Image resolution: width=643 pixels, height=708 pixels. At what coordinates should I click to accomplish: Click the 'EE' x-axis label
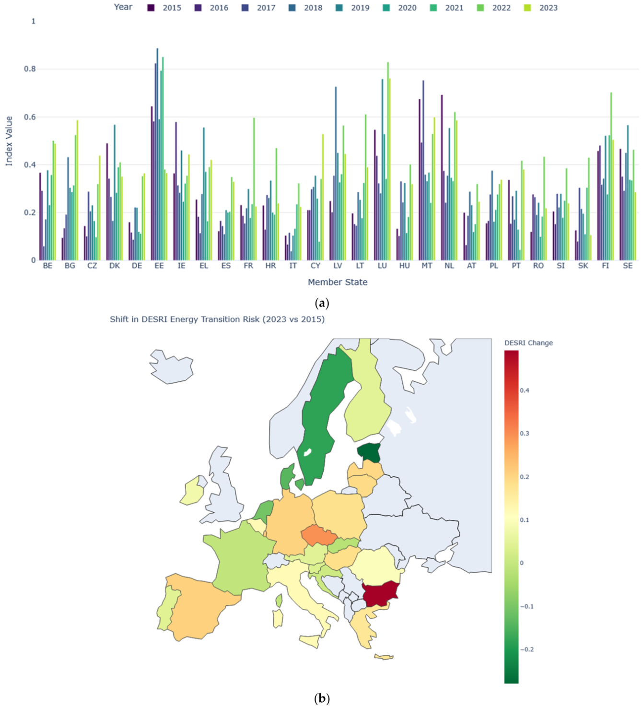pyautogui.click(x=159, y=266)
